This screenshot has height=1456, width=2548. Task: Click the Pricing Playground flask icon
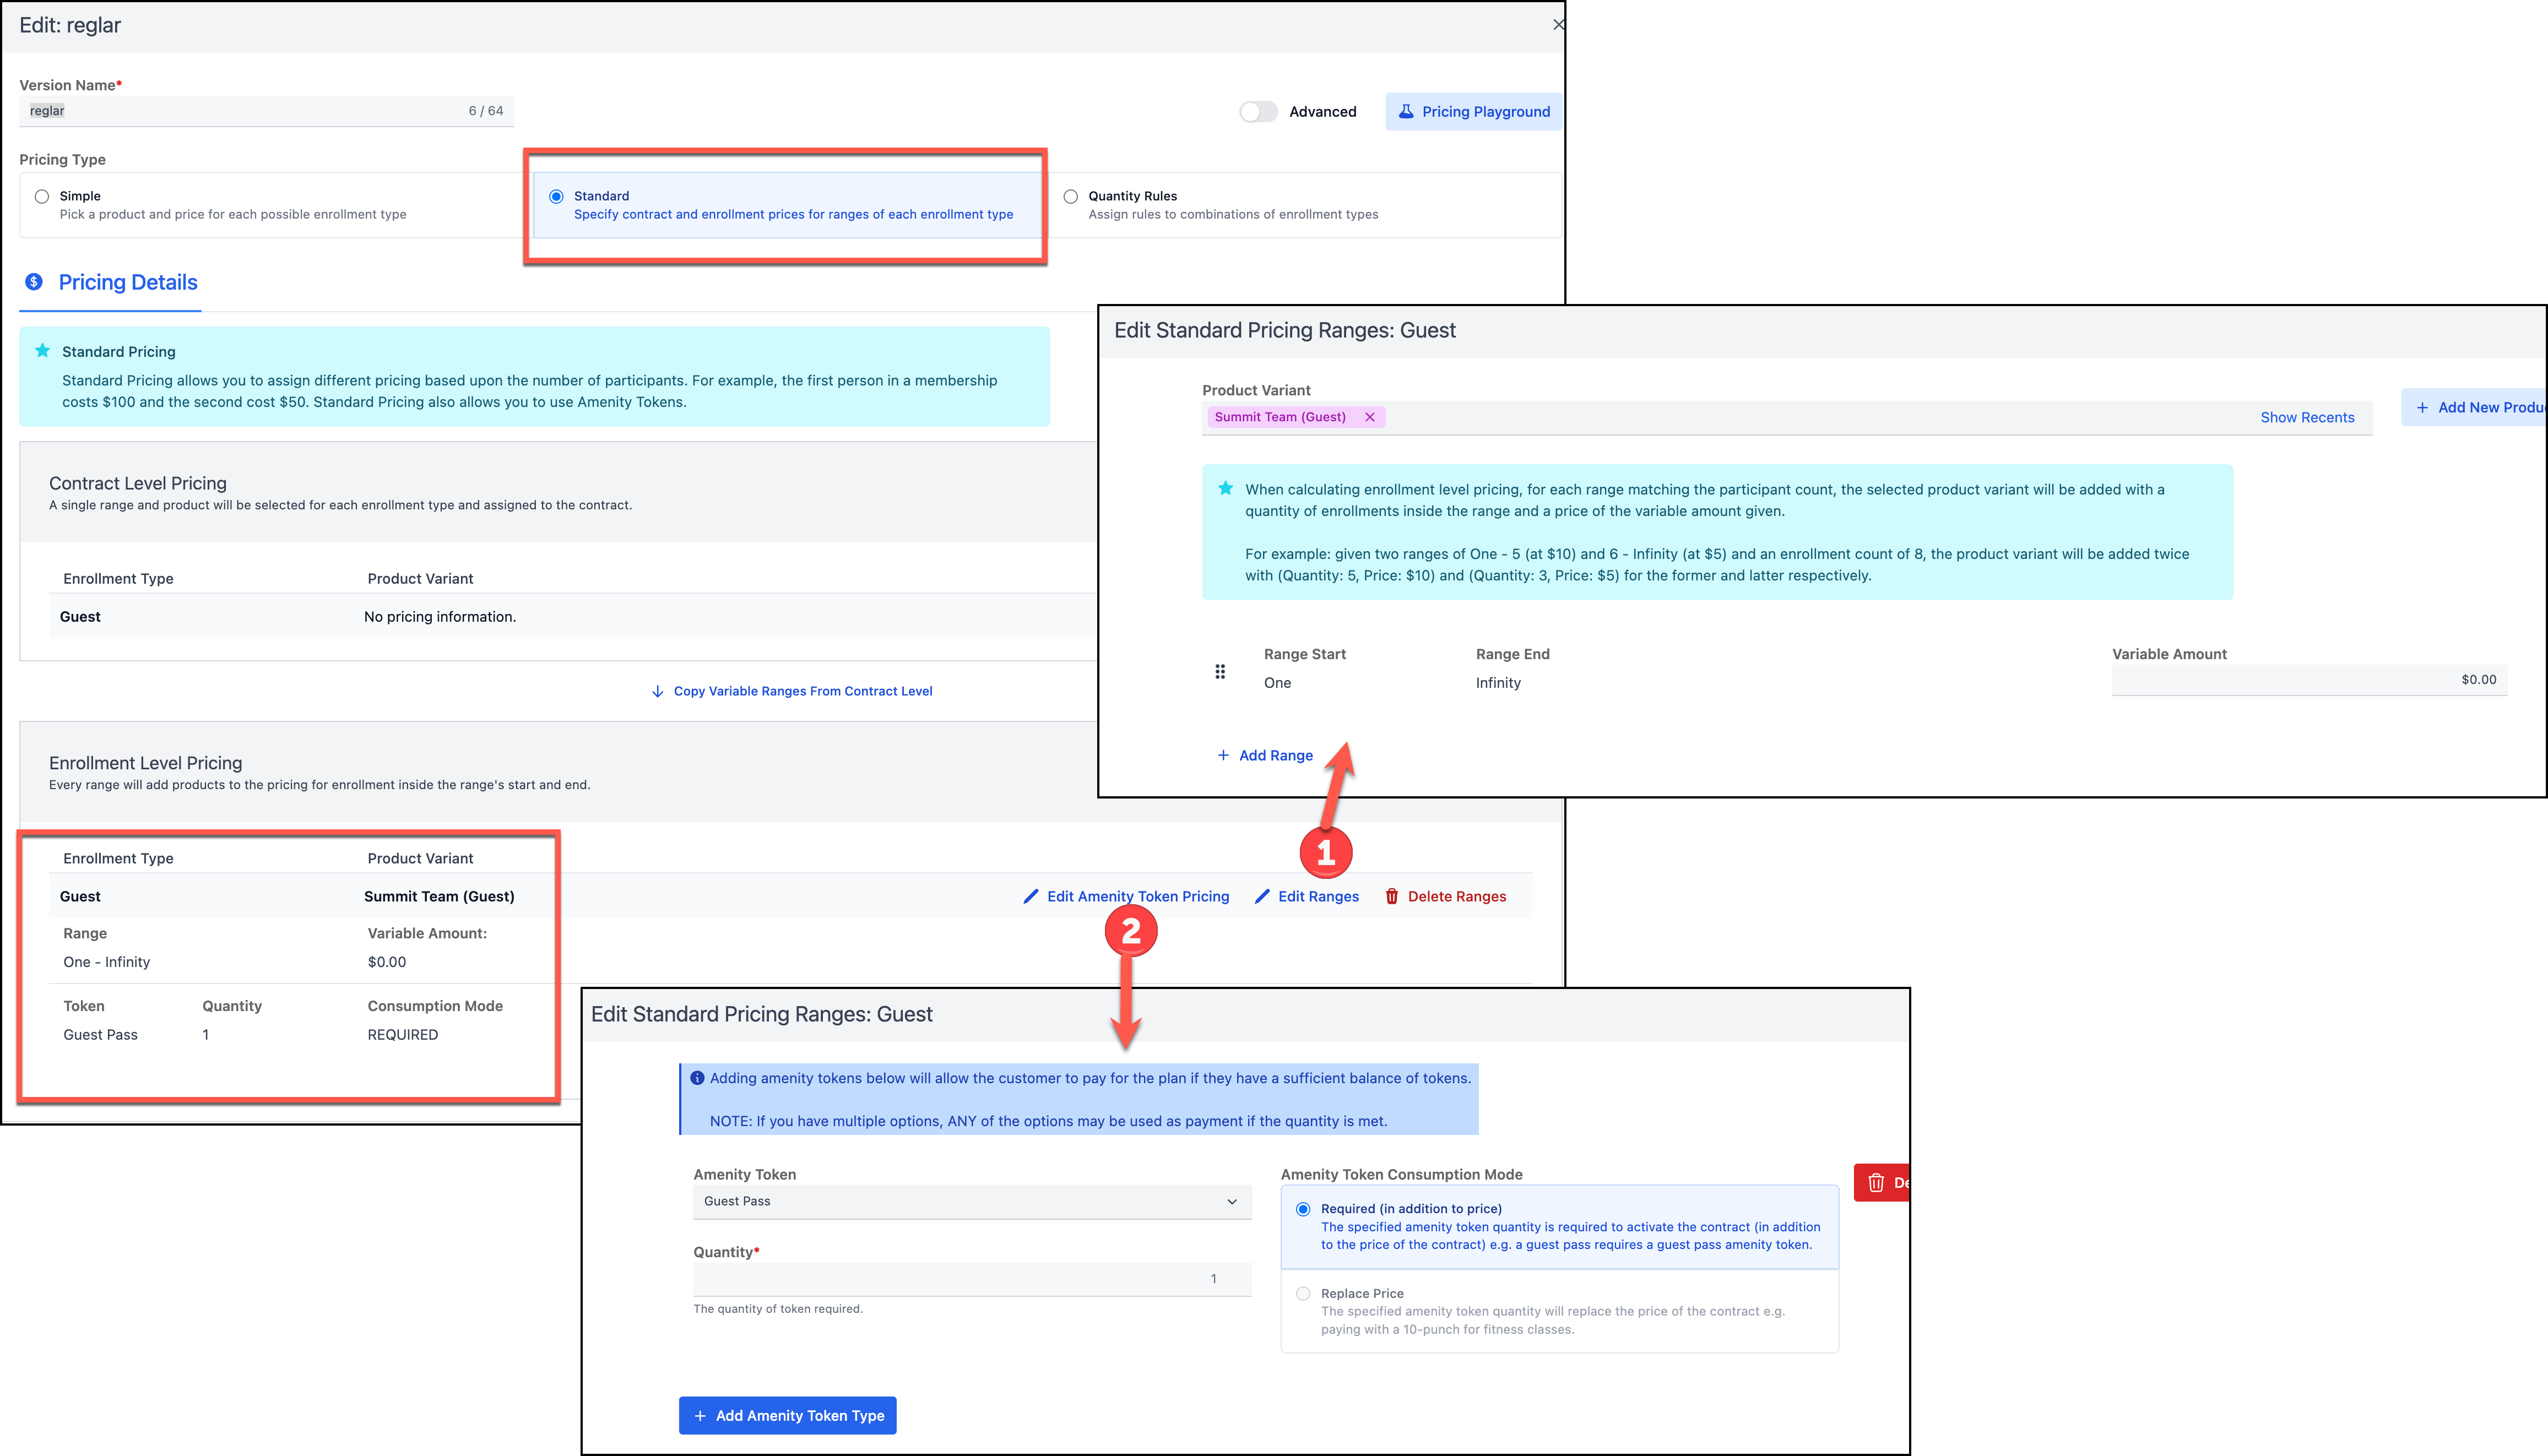[1406, 111]
